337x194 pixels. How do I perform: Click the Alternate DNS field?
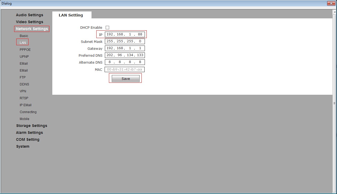125,62
